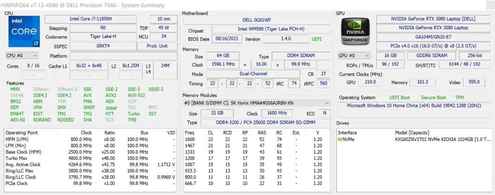Click the ROPs / TMUs 96 / 192 field
495x195 pixels.
pos(390,65)
